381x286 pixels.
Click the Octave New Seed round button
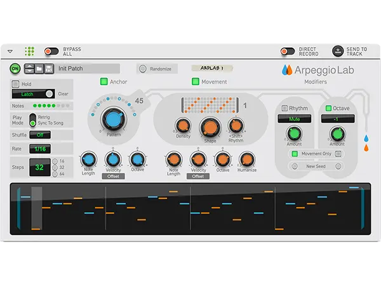tap(338, 167)
